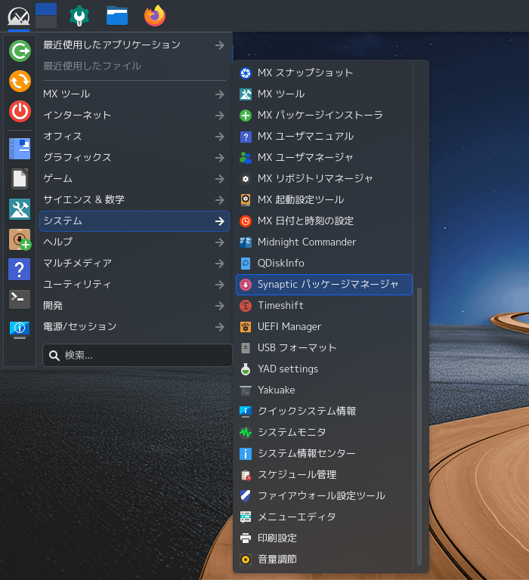
Task: Click the green logout icon in sidebar
Action: click(x=20, y=51)
